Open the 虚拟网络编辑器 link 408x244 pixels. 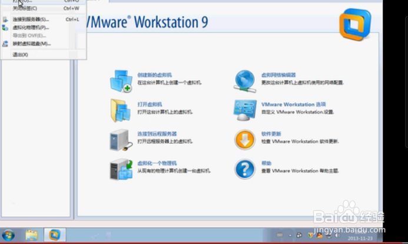tap(278, 75)
